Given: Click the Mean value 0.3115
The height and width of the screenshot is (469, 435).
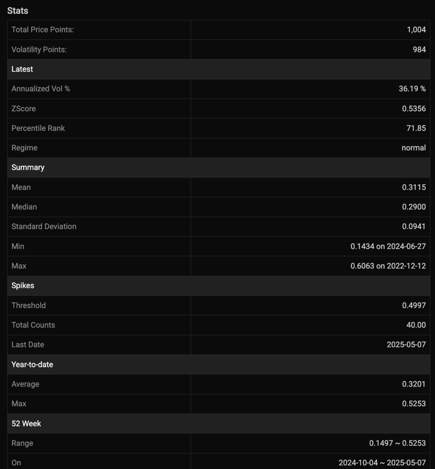Looking at the screenshot, I should (414, 187).
